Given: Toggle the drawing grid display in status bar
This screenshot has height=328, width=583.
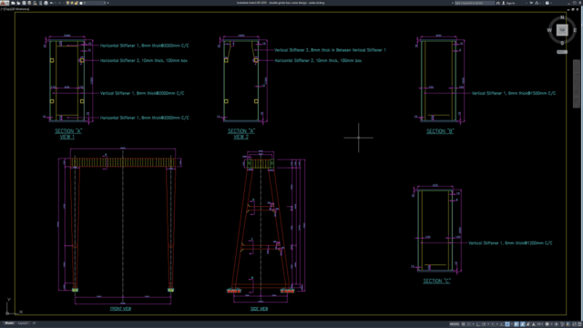Looking at the screenshot, I should pyautogui.click(x=464, y=324).
